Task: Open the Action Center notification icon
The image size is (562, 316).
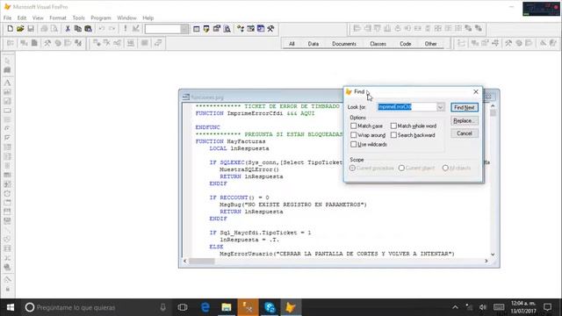Action: [547, 307]
